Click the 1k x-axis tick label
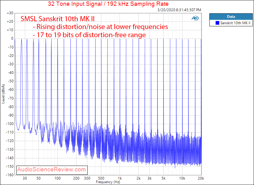254x185 pixels. pos(120,178)
